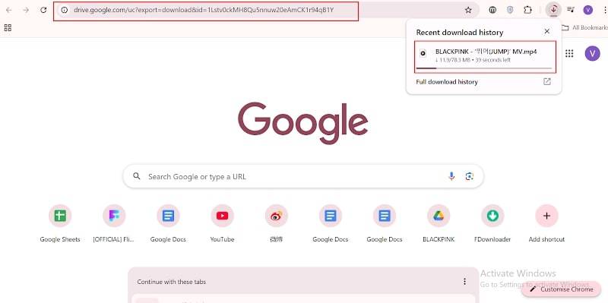Open Full download history
This screenshot has width=608, height=303.
(447, 82)
